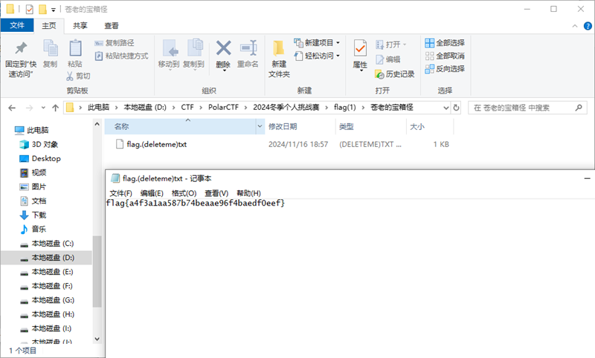Image resolution: width=595 pixels, height=358 pixels.
Task: Create a new folder using ribbon icon
Action: click(x=279, y=49)
